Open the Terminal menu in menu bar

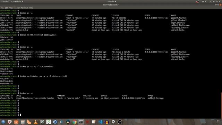(24, 8)
